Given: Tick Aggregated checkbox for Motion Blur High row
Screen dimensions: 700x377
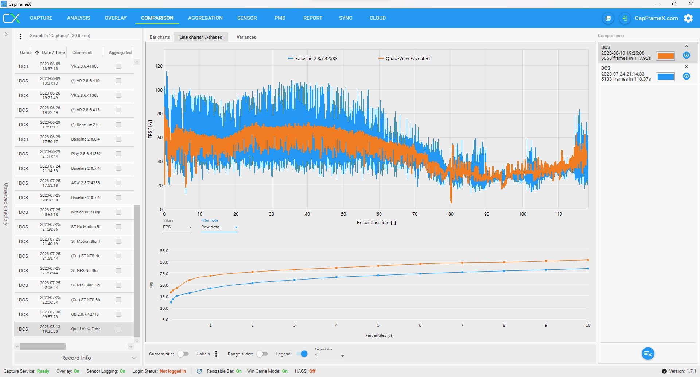Looking at the screenshot, I should (118, 212).
